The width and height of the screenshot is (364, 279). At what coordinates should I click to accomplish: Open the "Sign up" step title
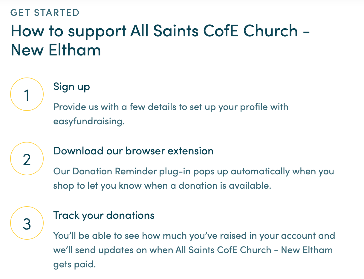coord(71,87)
